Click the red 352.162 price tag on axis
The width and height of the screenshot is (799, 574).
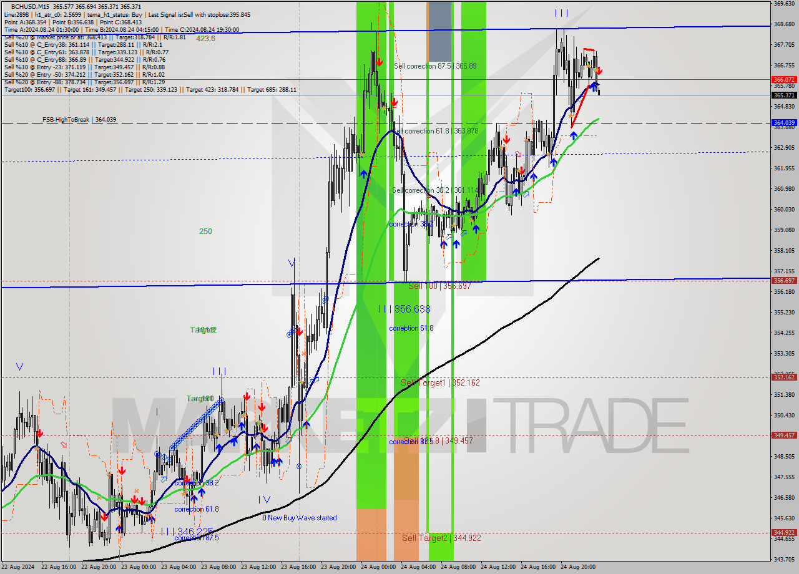784,377
